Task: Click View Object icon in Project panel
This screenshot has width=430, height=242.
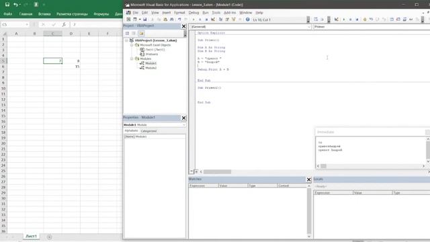Action: [x=134, y=33]
